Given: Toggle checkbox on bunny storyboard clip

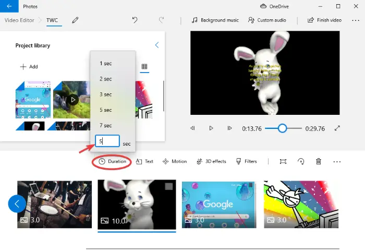Looking at the screenshot, I should tap(169, 186).
